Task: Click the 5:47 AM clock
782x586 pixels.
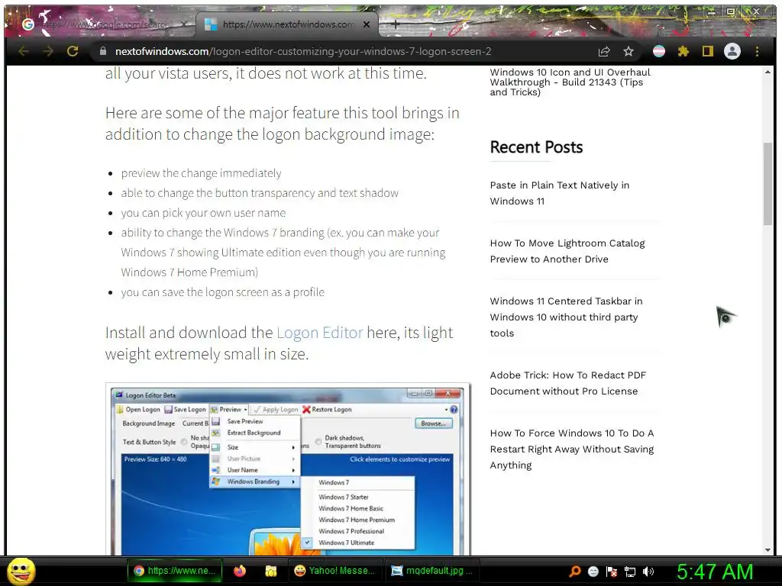Action: (x=715, y=572)
